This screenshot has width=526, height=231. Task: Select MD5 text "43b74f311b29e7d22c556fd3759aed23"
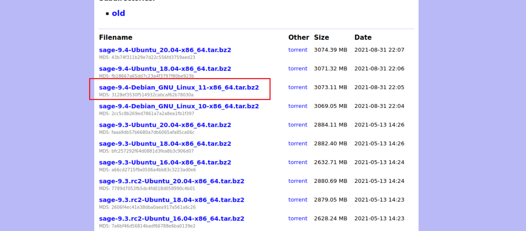click(153, 57)
